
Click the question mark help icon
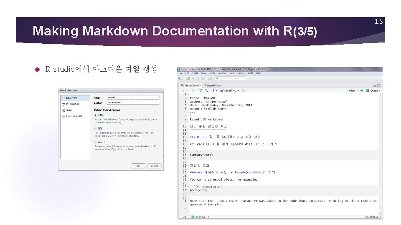213,90
